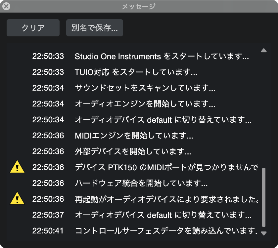Select the PTK150 MIDI port not found message
This screenshot has width=278, height=248.
(x=166, y=167)
